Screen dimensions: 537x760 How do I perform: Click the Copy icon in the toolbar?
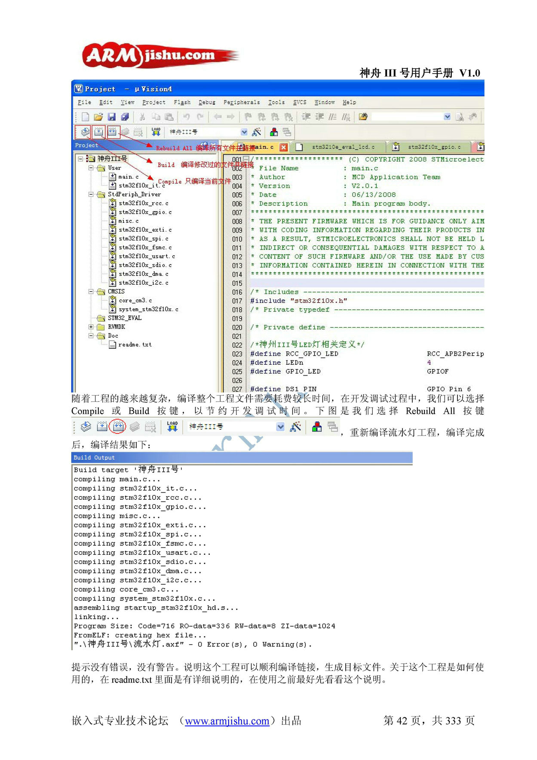click(x=156, y=117)
